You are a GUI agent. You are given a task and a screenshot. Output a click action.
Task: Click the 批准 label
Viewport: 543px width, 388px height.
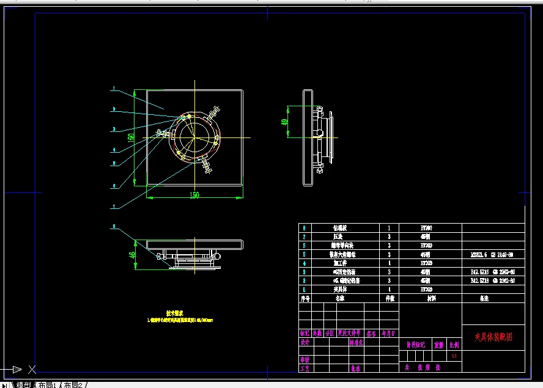(x=355, y=368)
